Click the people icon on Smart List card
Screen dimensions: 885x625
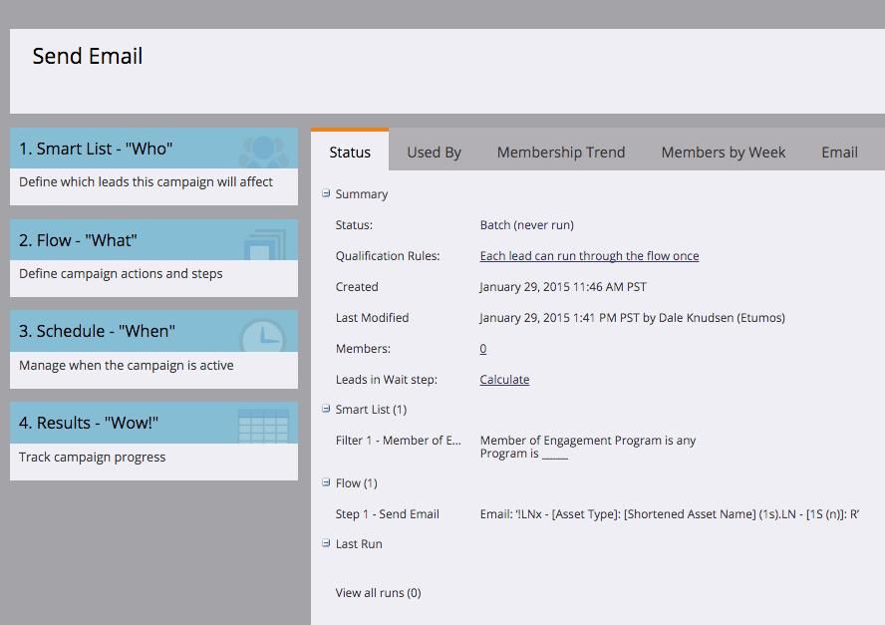point(263,150)
